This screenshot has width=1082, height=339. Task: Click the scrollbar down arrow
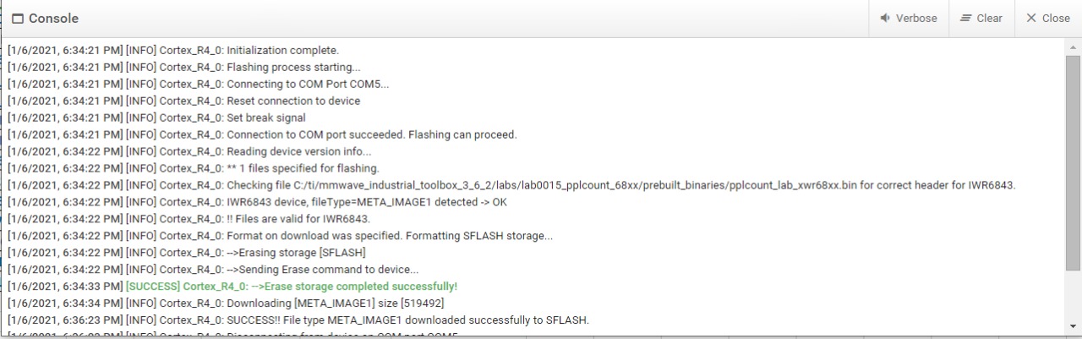(x=1074, y=326)
